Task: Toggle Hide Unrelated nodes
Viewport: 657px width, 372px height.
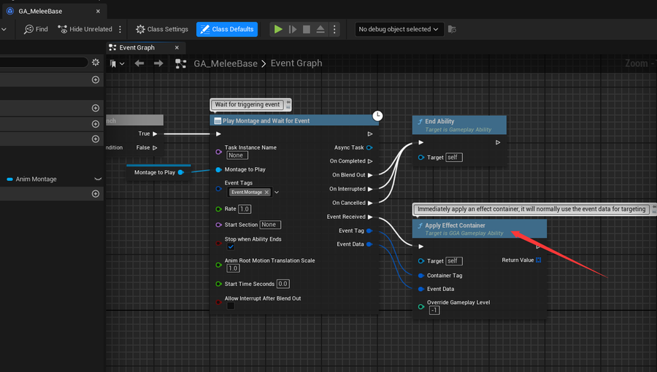Action: [x=85, y=29]
